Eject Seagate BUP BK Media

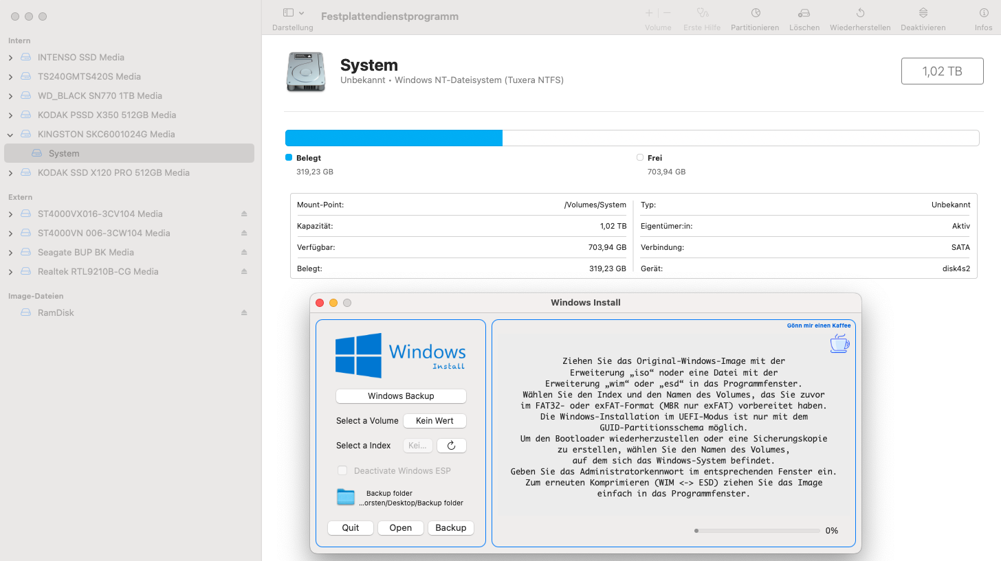[x=244, y=253]
